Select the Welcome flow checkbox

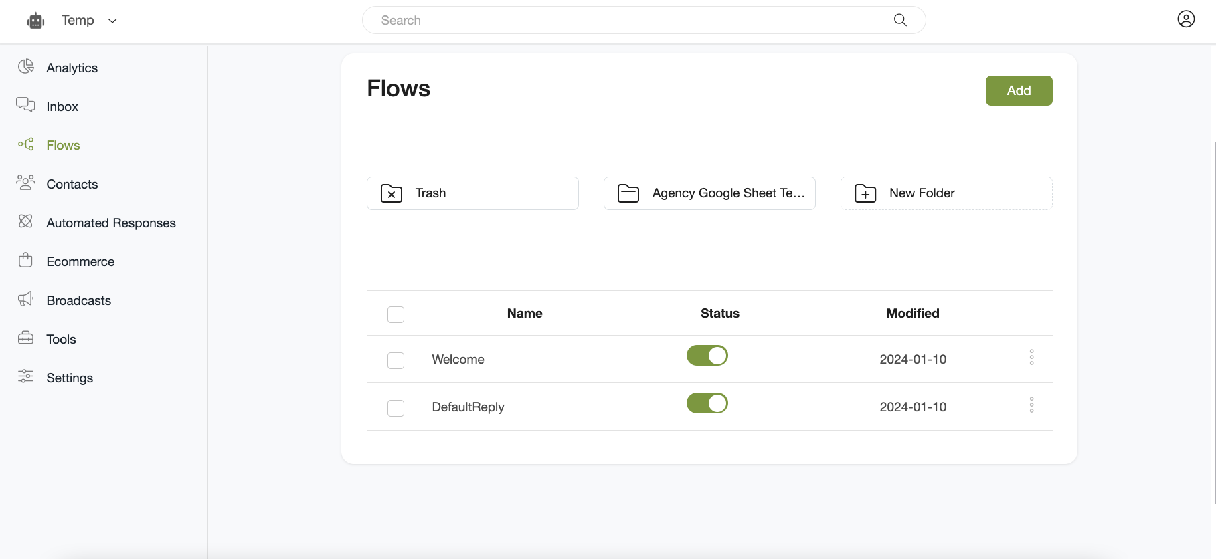point(396,360)
